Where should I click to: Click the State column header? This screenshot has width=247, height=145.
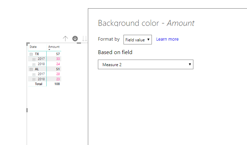(x=33, y=47)
